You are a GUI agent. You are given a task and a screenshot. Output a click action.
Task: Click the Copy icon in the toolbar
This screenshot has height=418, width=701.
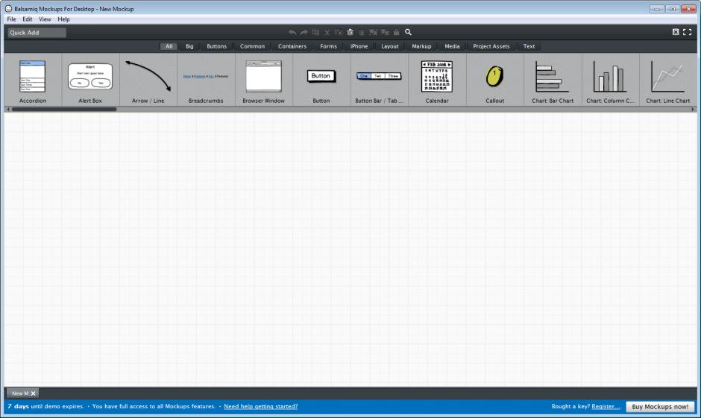(339, 32)
